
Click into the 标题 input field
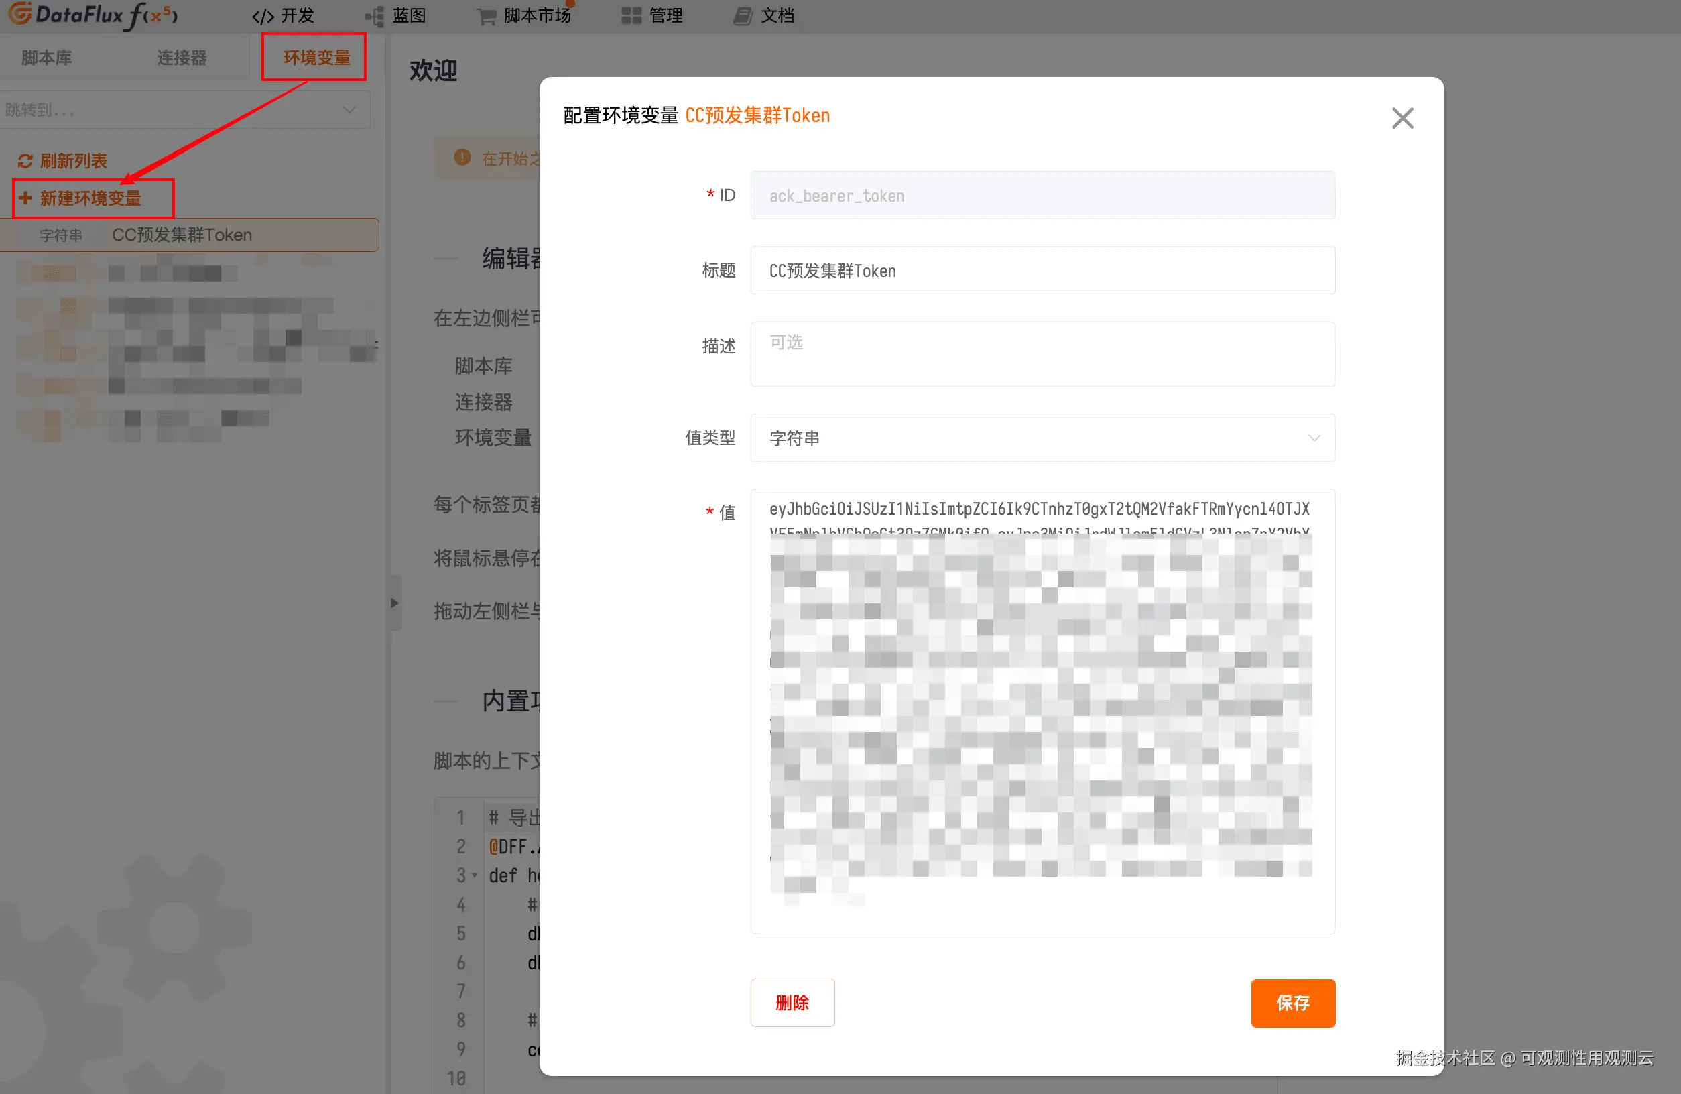[1042, 271]
